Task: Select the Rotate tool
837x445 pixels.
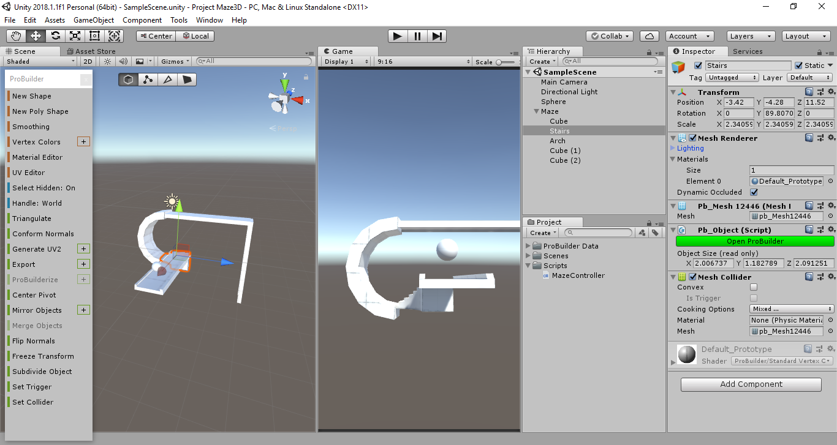Action: pos(55,36)
